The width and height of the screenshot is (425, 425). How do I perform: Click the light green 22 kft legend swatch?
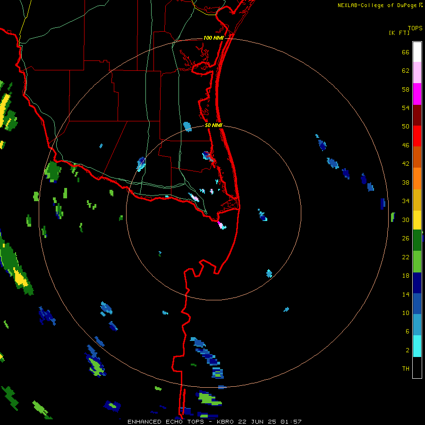click(417, 262)
